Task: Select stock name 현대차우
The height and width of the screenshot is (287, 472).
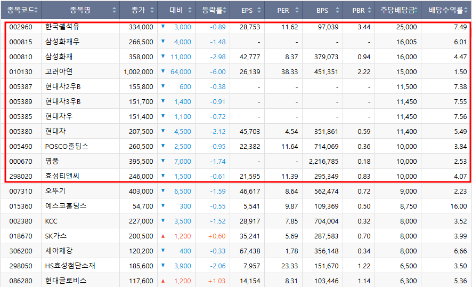Action: [59, 116]
